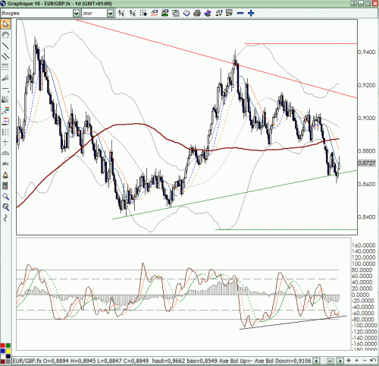The height and width of the screenshot is (366, 379).
Task: Choose the abc text annotation tool
Action: 5,164
